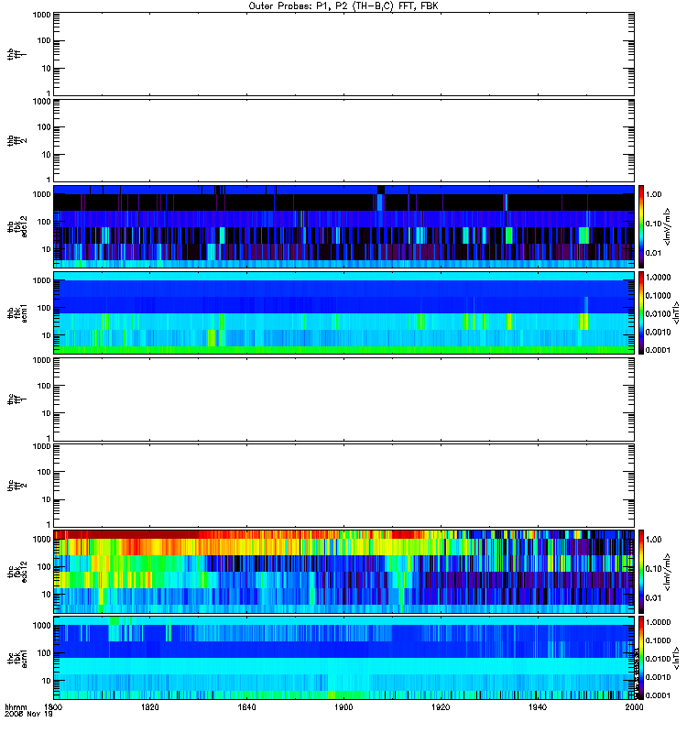Click the thc edc12 mV/m color bar
The image size is (687, 733).
641,571
